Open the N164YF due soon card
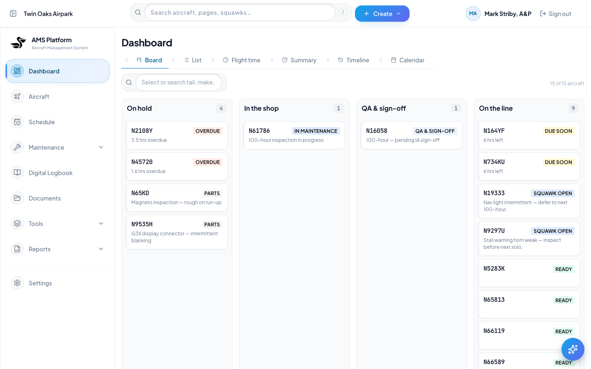Viewport: 591px width, 369px height. (x=529, y=135)
